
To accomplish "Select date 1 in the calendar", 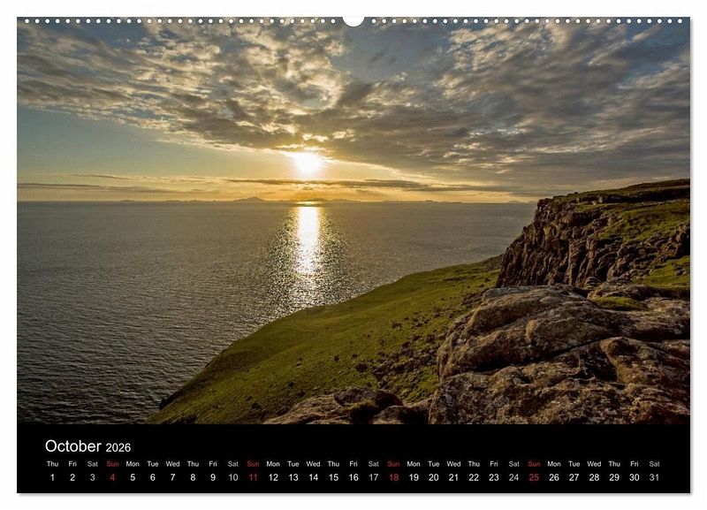I will click(x=52, y=477).
